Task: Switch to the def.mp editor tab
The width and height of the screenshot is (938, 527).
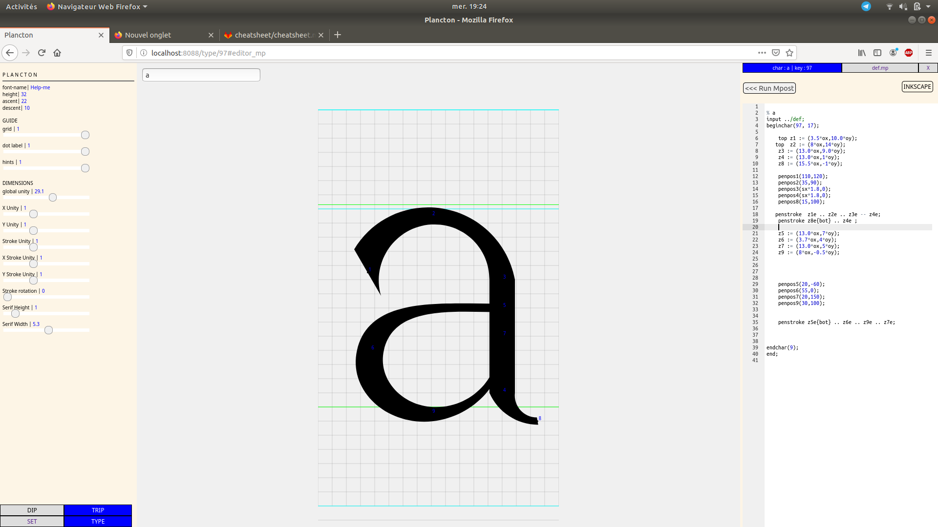Action: click(x=880, y=68)
